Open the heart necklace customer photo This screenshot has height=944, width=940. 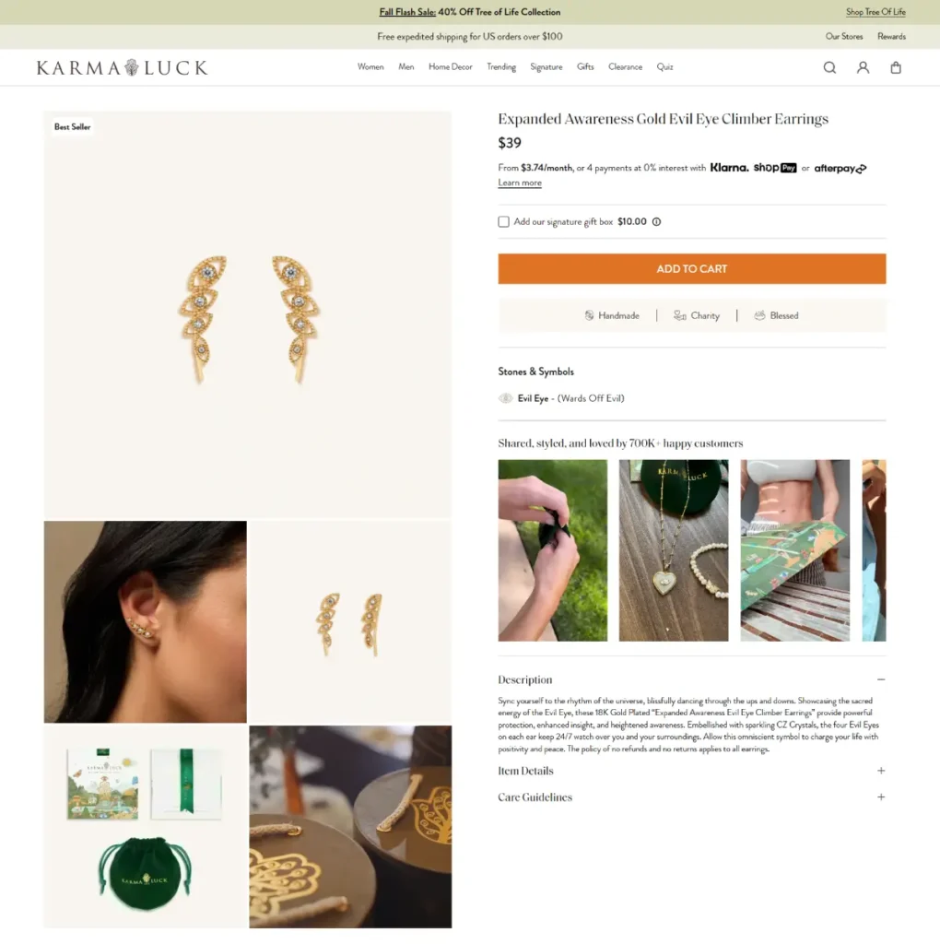[x=674, y=550]
